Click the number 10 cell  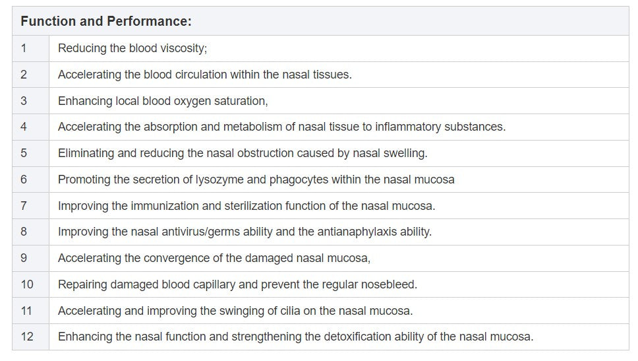pos(26,284)
